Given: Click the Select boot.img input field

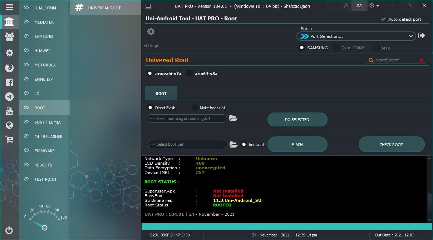Looking at the screenshot, I should click(187, 119).
